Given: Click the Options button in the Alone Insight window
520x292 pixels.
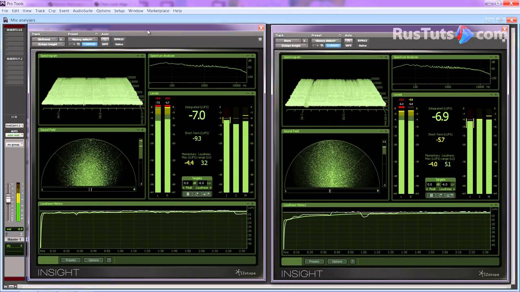Looking at the screenshot, I should point(337,262).
